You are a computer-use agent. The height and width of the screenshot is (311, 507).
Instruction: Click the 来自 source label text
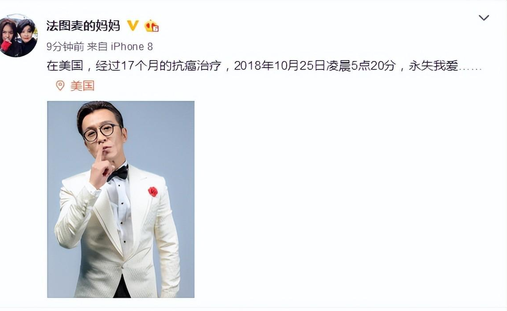[97, 47]
